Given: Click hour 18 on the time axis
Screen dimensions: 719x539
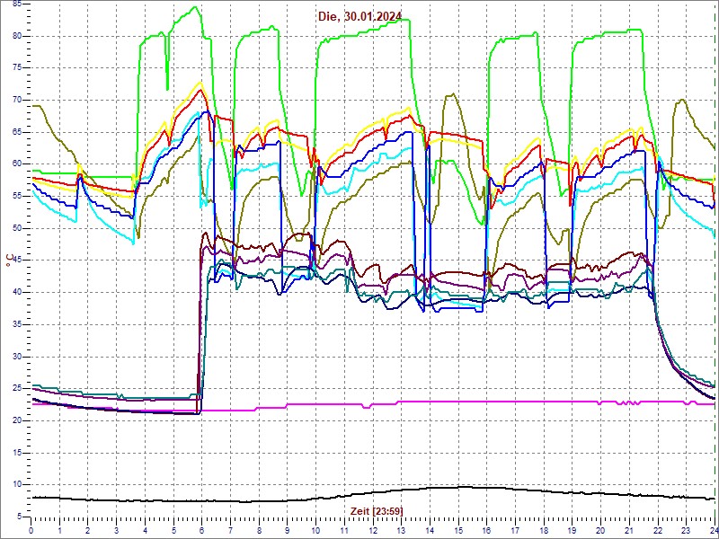Looking at the screenshot, I should pos(544,530).
